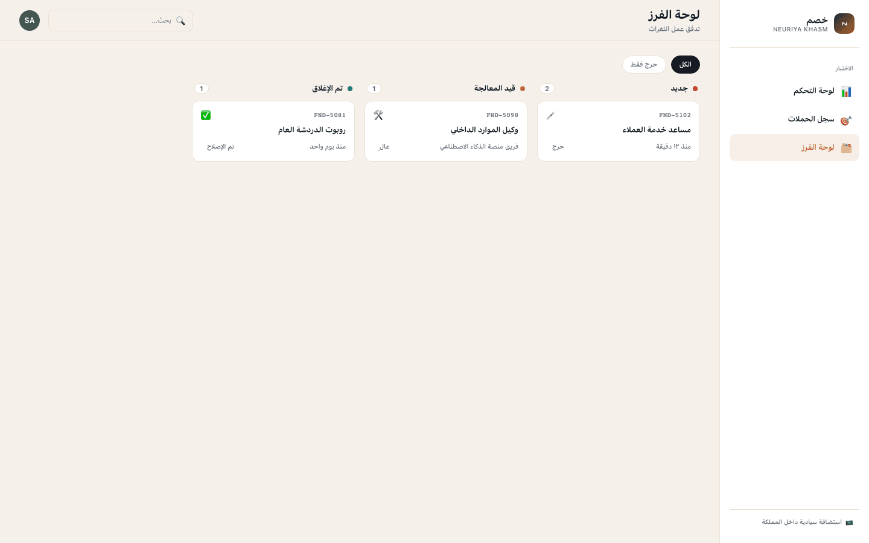This screenshot has width=869, height=543.
Task: Click the green dot beside تم الإغلاق
Action: coord(350,89)
